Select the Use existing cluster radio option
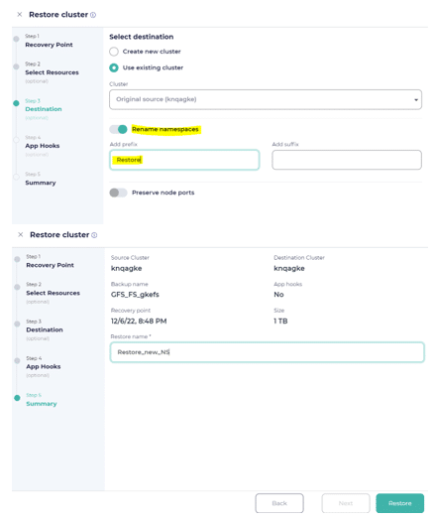This screenshot has height=519, width=435. click(x=114, y=67)
